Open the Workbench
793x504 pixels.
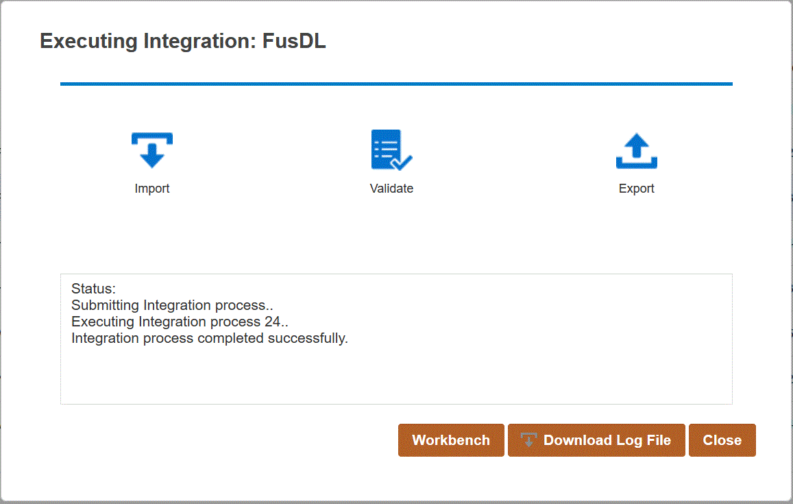pyautogui.click(x=451, y=440)
